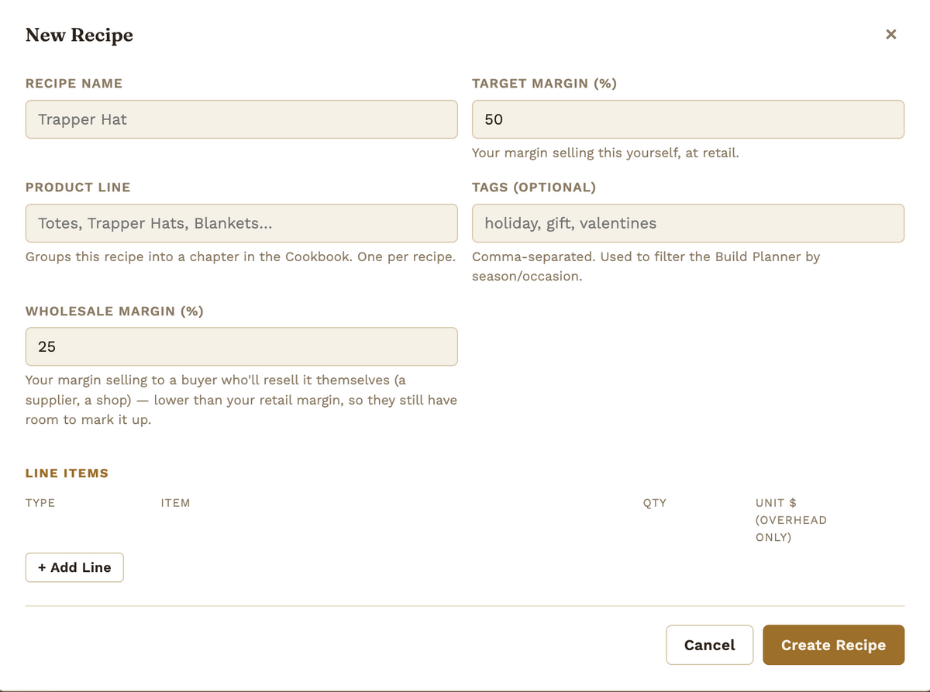The height and width of the screenshot is (692, 930).
Task: Click the 'WHOLESALE MARGIN (%)' label
Action: point(114,311)
